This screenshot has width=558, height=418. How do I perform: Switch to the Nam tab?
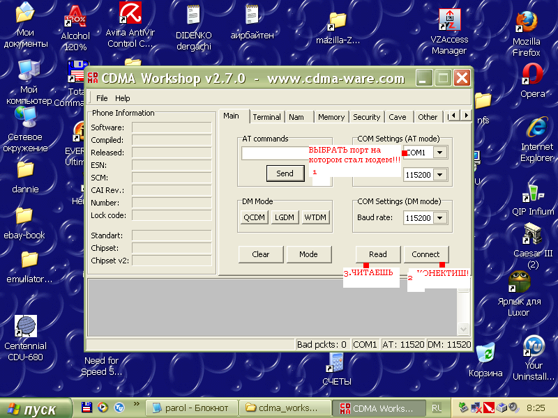coord(296,117)
